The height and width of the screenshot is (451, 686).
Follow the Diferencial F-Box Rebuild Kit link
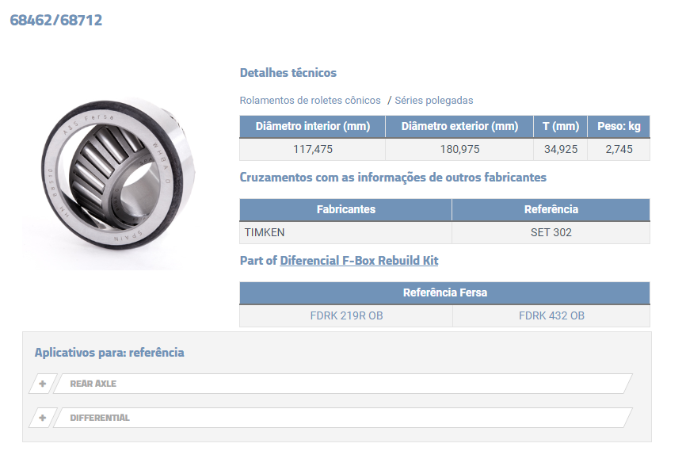point(359,261)
